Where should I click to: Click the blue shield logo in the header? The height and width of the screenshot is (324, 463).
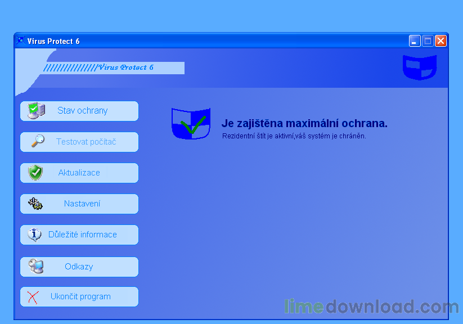(x=420, y=66)
